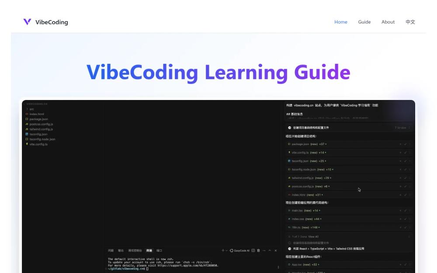Viewport: 437px width, 273px height.
Task: Switch to the 问题 panel tab
Action: (x=111, y=250)
